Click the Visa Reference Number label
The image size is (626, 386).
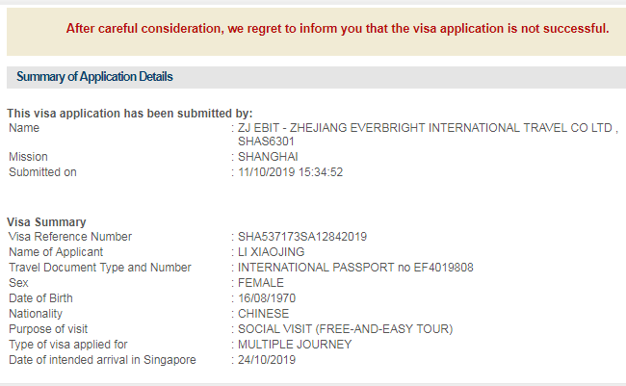(x=69, y=237)
